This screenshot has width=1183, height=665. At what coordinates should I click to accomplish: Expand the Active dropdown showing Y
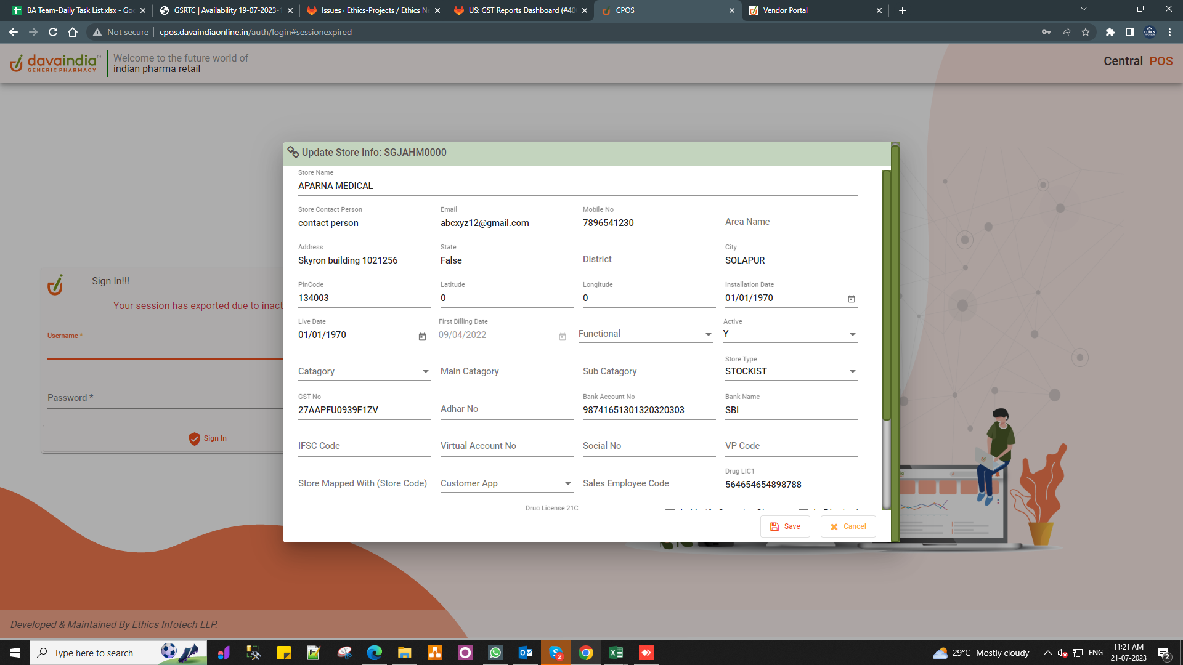coord(852,334)
